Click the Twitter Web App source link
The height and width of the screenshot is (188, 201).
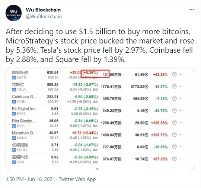pos(77,179)
